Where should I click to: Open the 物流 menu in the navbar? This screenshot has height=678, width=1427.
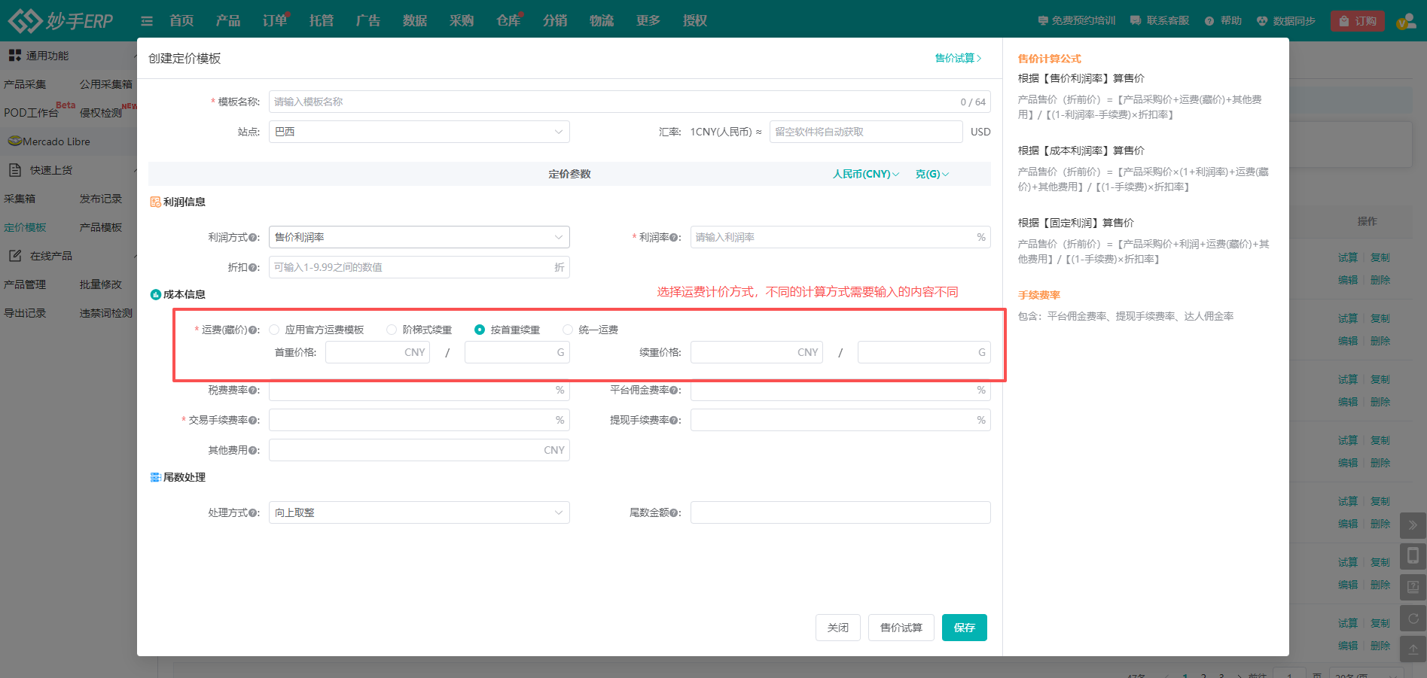tap(601, 21)
